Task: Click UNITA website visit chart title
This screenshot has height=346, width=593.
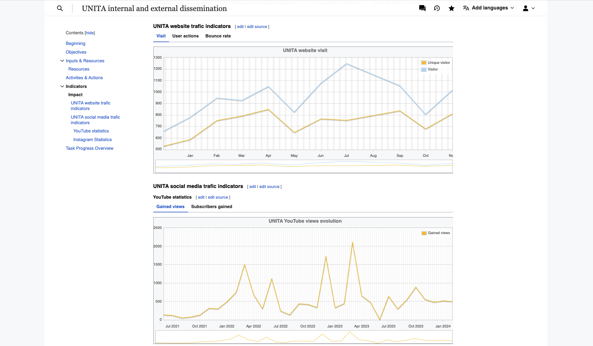Action: pyautogui.click(x=305, y=50)
